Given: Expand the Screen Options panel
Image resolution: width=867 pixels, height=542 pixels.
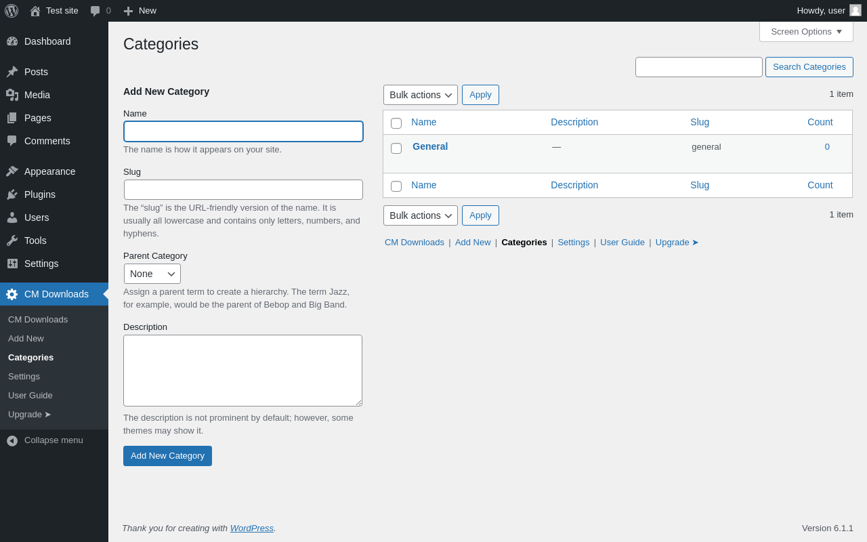Looking at the screenshot, I should click(806, 31).
